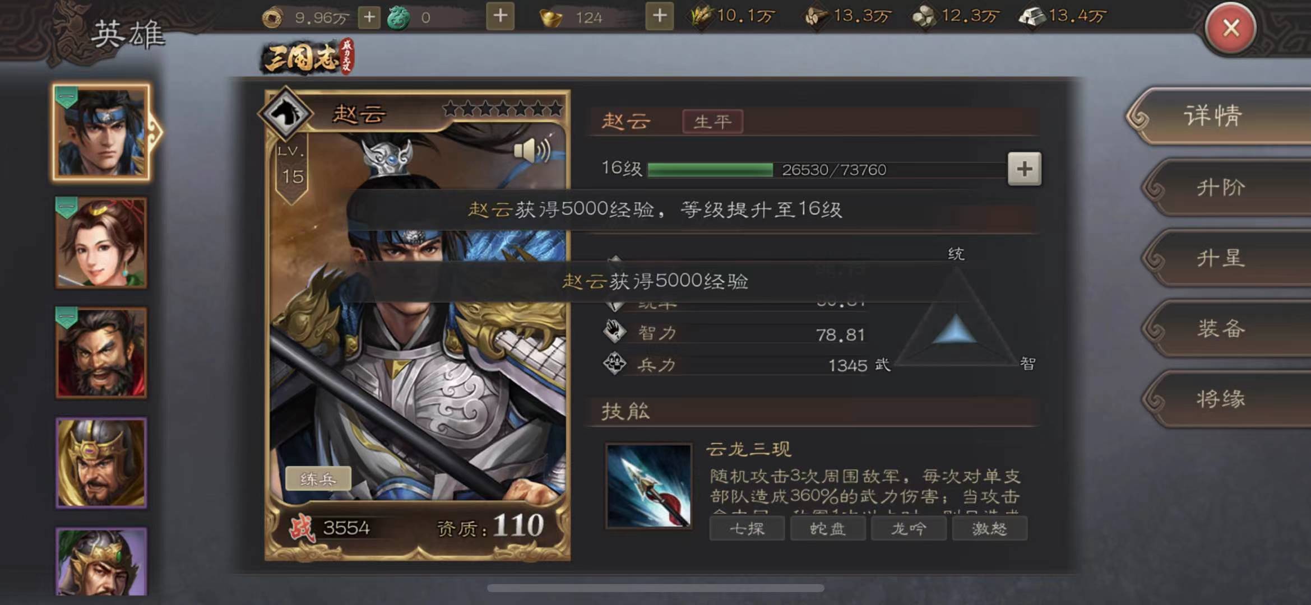Click the 练兵 training button on the card

pos(318,479)
